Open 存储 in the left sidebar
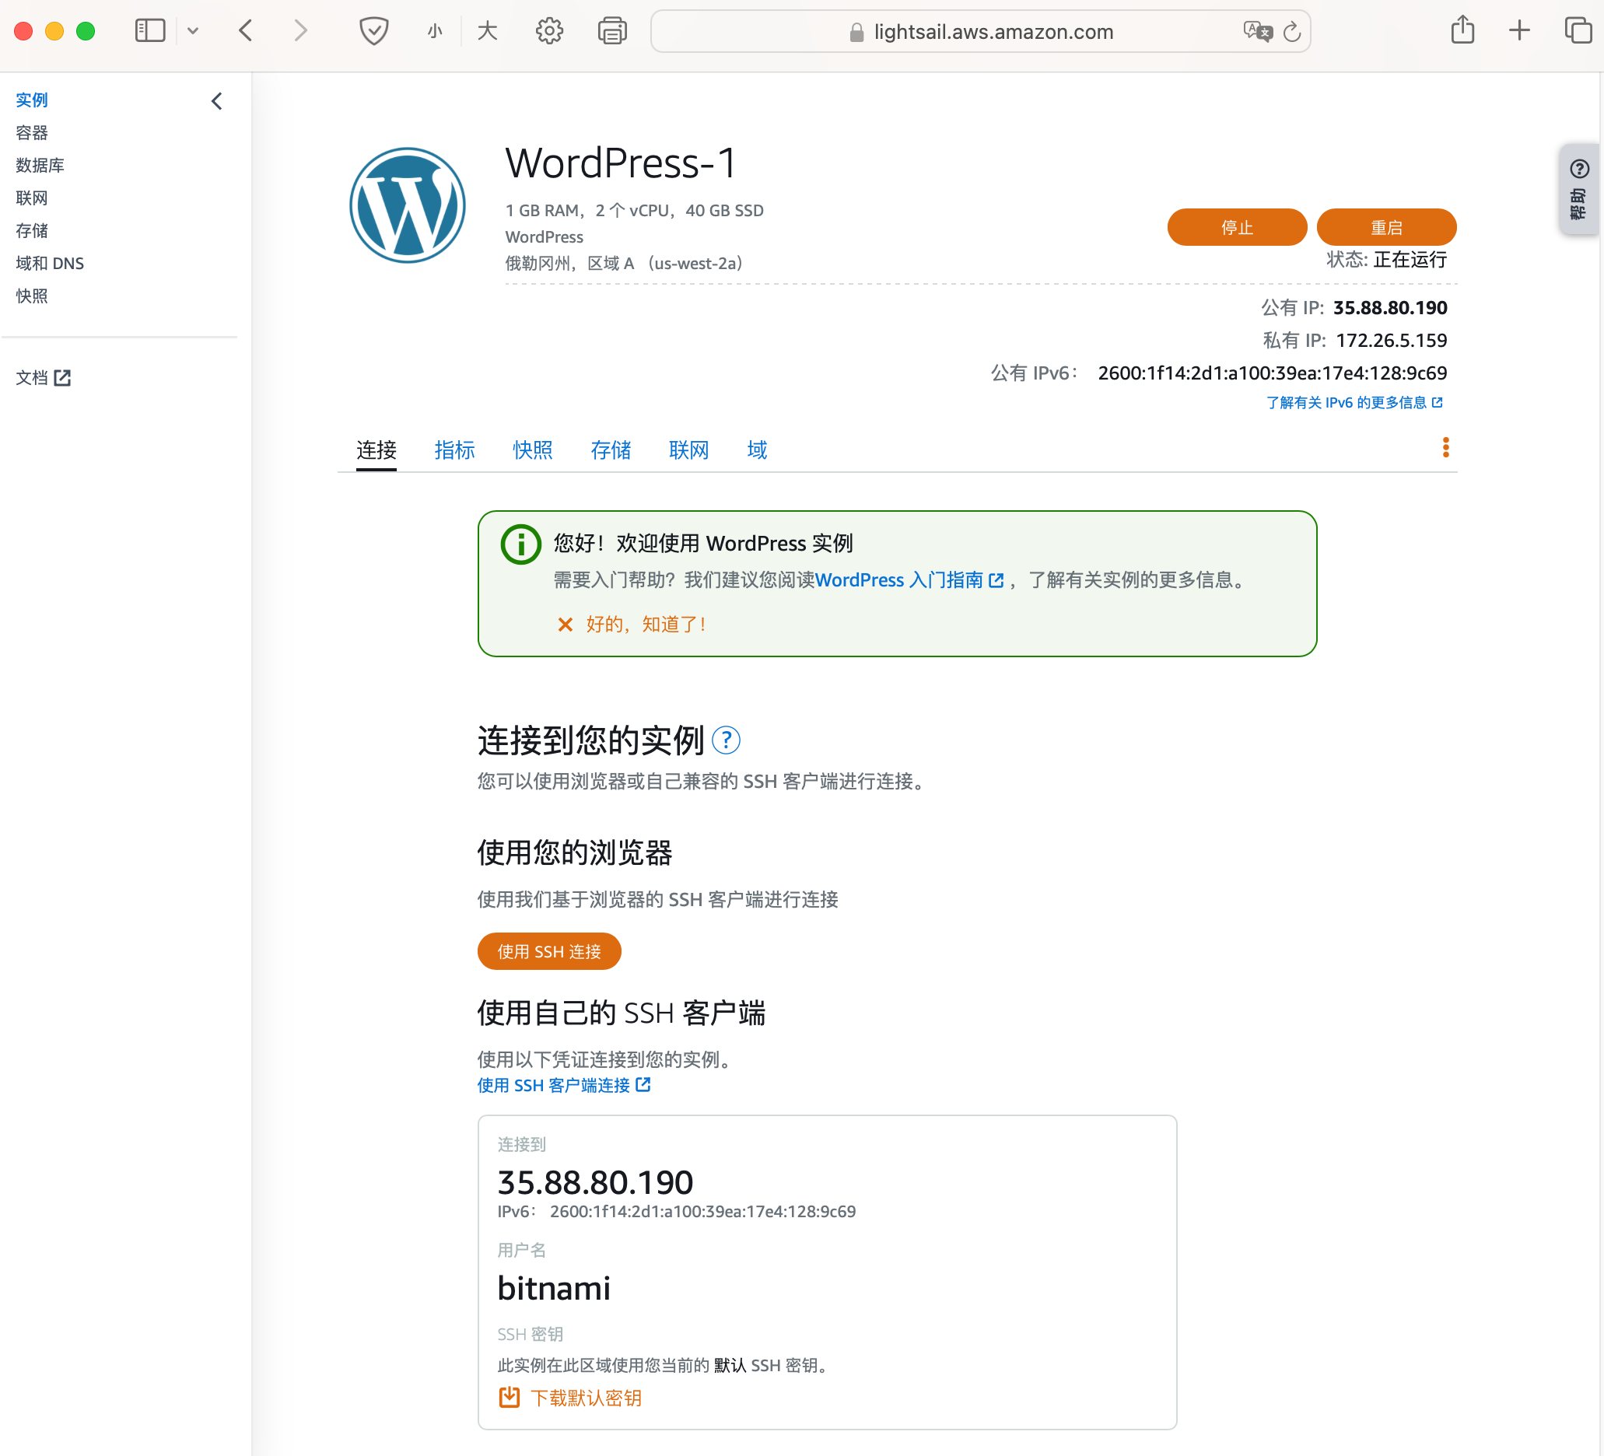Image resolution: width=1604 pixels, height=1456 pixels. coord(32,231)
